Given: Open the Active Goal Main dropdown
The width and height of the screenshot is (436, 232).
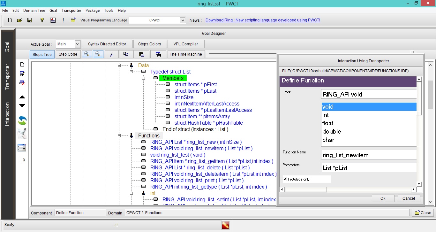Looking at the screenshot, I should tap(77, 44).
